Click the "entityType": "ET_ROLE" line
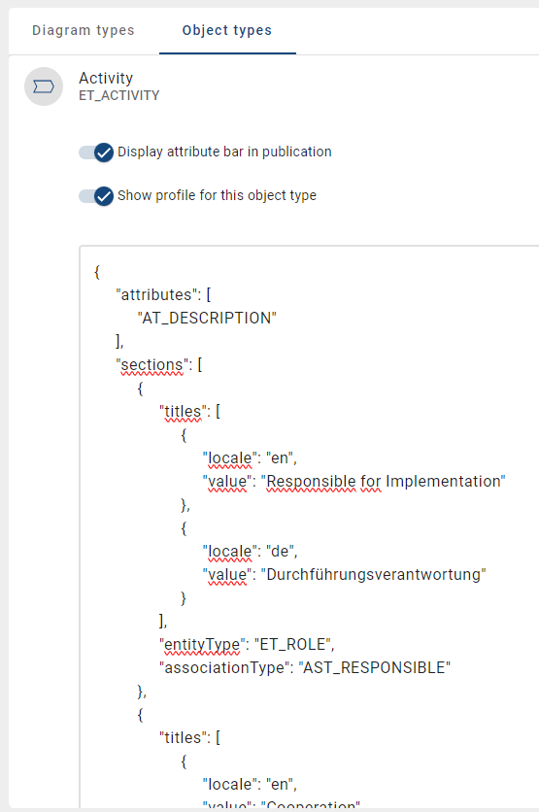 click(x=247, y=644)
